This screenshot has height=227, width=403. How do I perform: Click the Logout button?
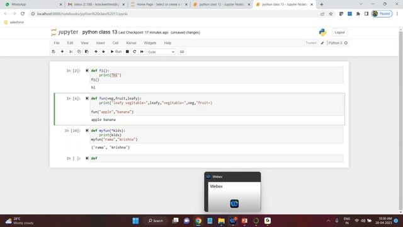point(339,32)
